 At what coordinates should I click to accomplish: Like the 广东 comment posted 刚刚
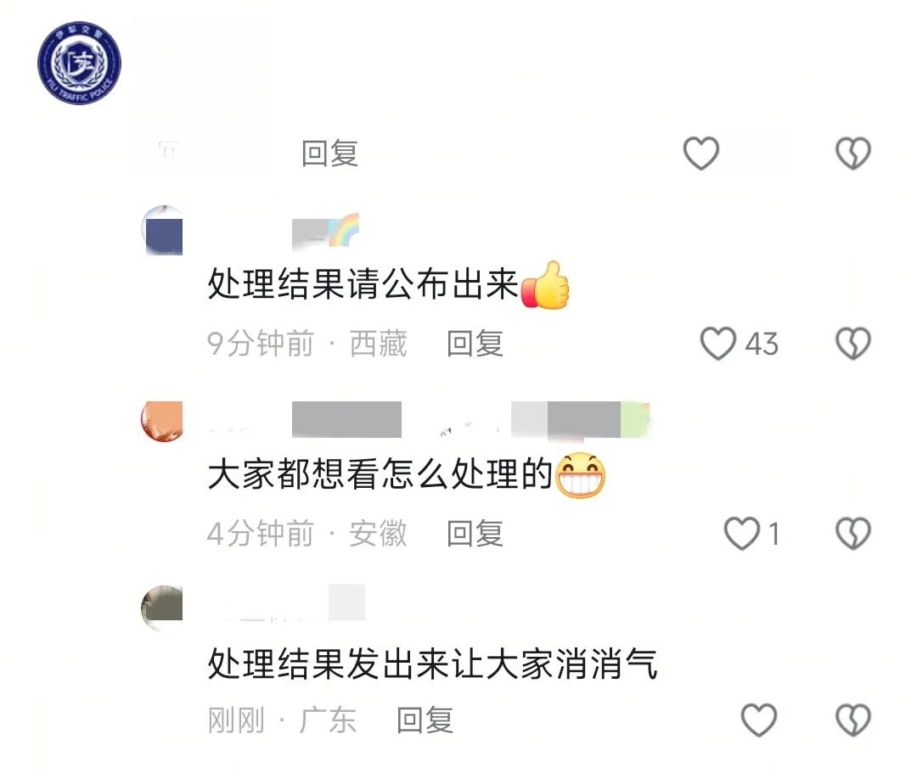(758, 720)
